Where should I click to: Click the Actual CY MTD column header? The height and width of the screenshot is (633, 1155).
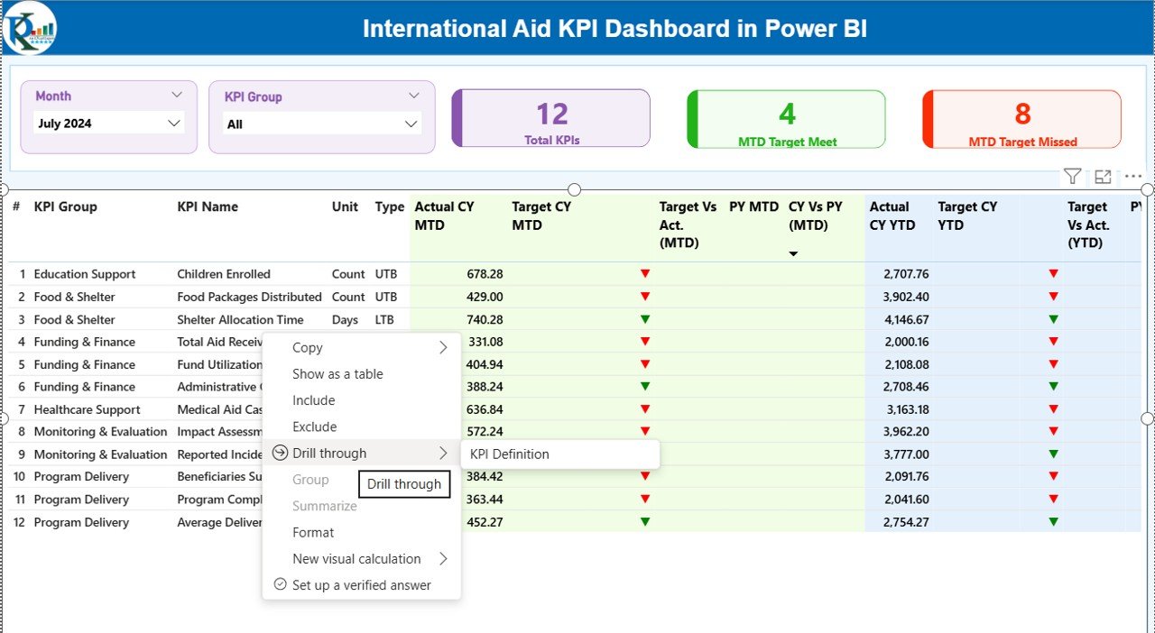tap(445, 216)
